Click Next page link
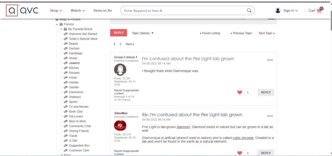Screen dimensions: 332x156 (x=130, y=44)
